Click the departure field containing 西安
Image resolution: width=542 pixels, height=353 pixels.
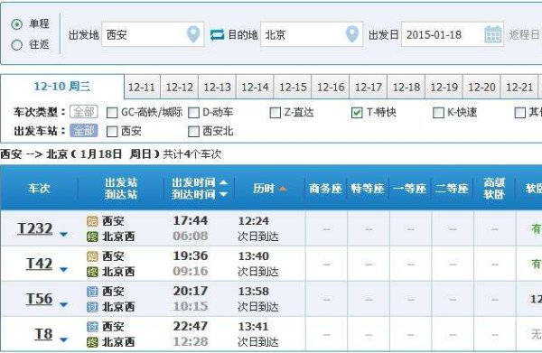(x=153, y=34)
